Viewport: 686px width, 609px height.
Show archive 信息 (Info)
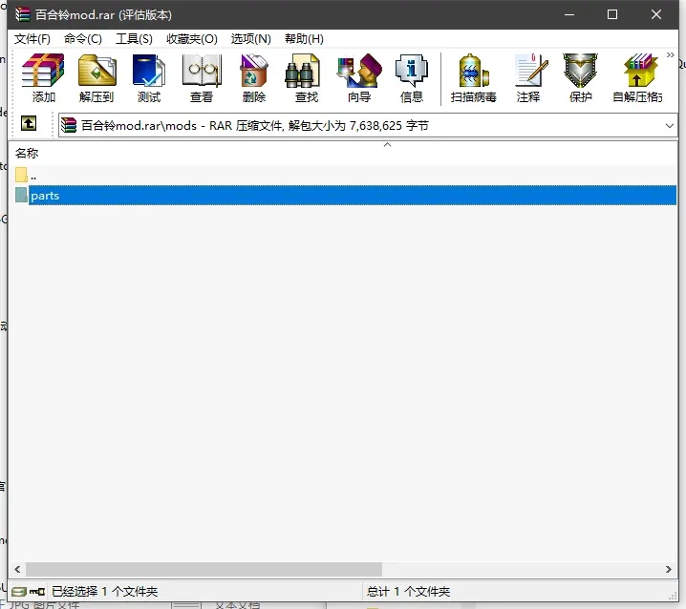411,78
